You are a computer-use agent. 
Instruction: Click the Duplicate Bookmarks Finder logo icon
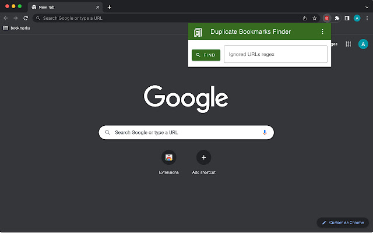click(x=198, y=33)
